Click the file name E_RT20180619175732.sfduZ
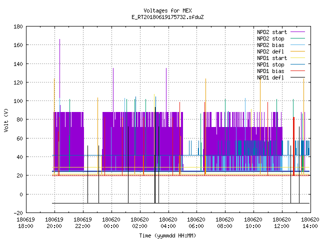The image size is (320, 240). click(x=167, y=17)
